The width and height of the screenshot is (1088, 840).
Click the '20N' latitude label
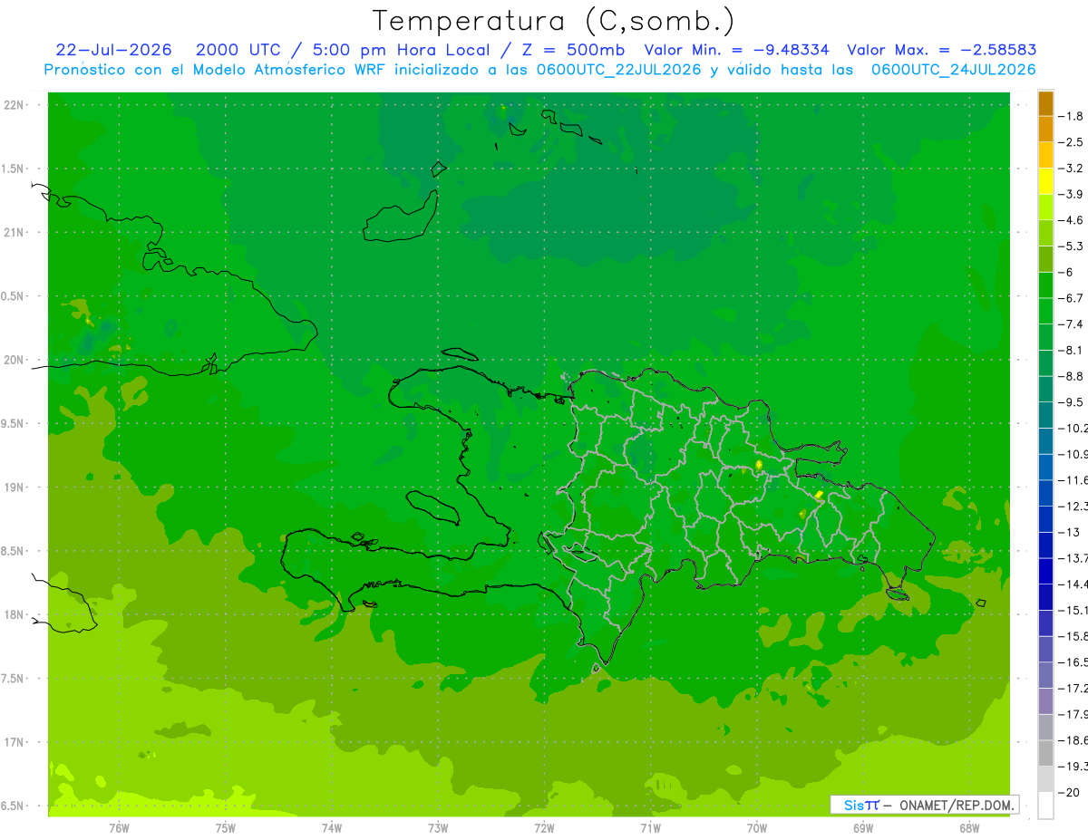[x=14, y=360]
